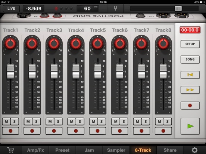This screenshot has width=206, height=154.
Task: Toggle the LIVE mode button
Action: pos(11,9)
